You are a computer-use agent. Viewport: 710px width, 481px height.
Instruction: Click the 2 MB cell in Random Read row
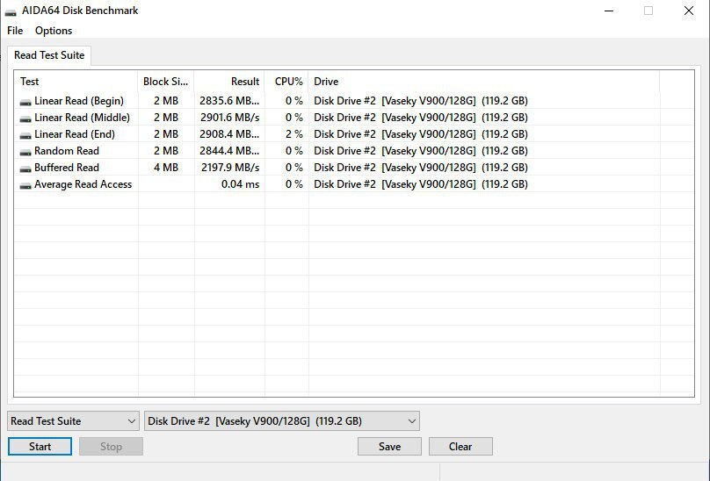coord(166,151)
